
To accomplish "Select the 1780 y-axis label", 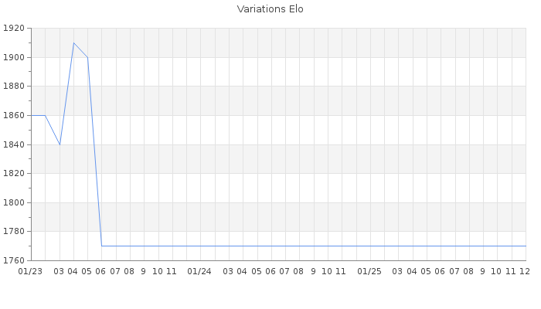I will (14, 231).
